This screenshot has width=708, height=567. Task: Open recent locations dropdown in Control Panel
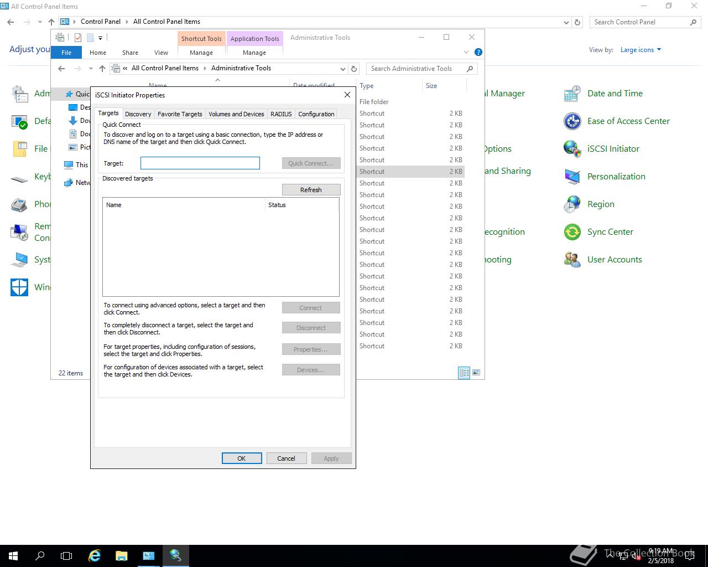40,22
